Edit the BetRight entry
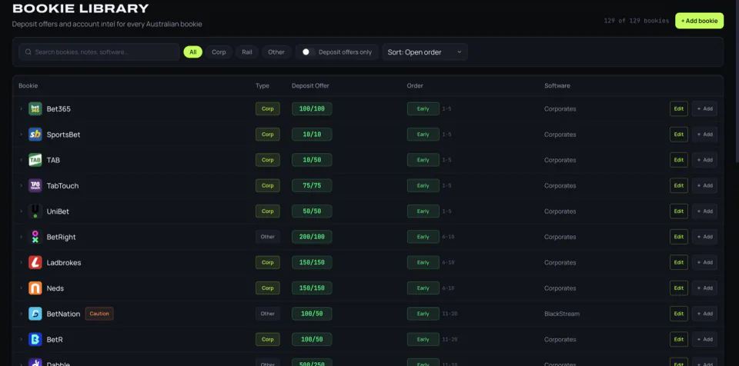This screenshot has height=366, width=739. 679,237
